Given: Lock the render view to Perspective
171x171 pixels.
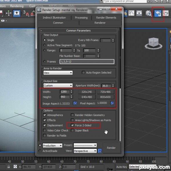Looking at the screenshot, I should pos(100,151).
